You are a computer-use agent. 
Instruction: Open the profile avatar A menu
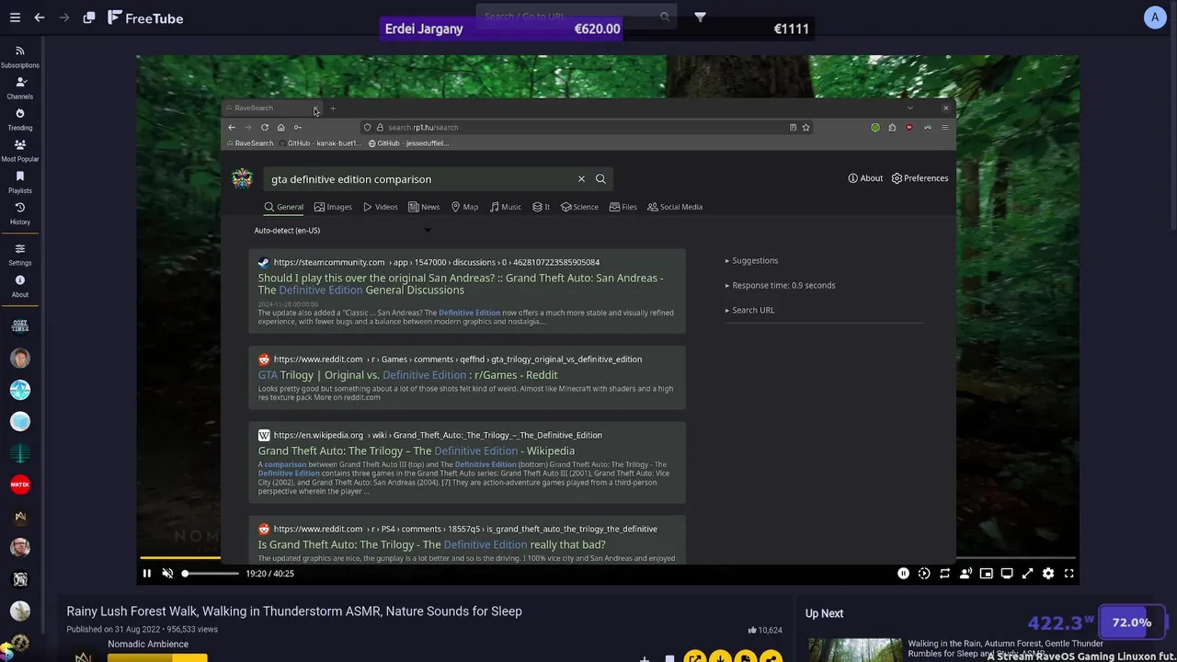1155,17
